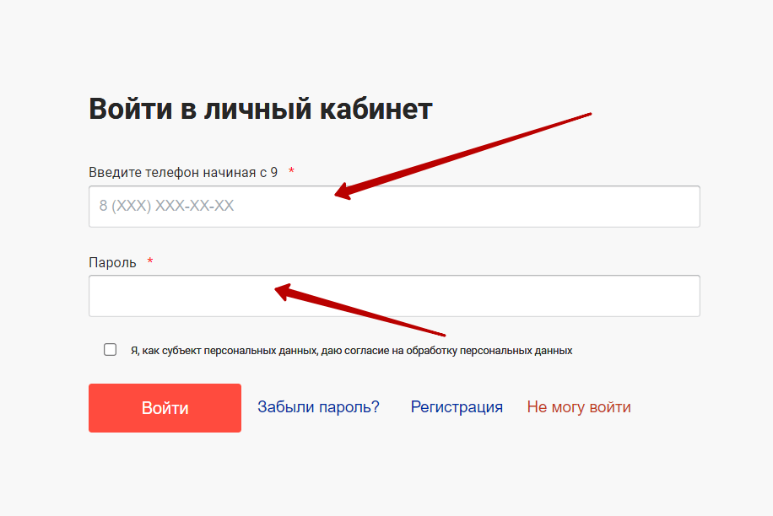
Task: Click the Войти в личный кабинет heading
Action: [260, 110]
